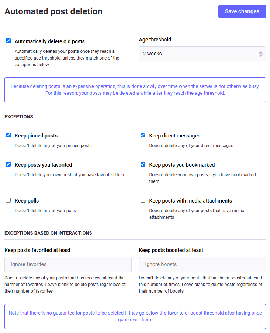Image resolution: width=270 pixels, height=333 pixels.
Task: Uncheck 'Keep direct messages'
Action: coord(143,135)
